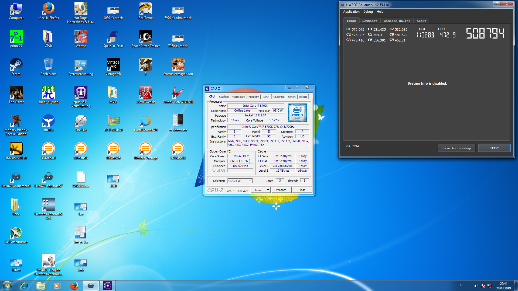Image resolution: width=518 pixels, height=291 pixels.
Task: Switch to the Settings tab in Aquamark
Action: coord(370,21)
